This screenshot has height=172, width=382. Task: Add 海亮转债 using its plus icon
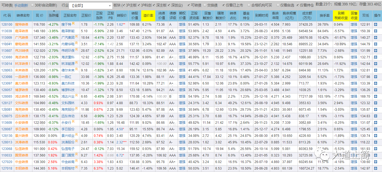click(x=376, y=110)
